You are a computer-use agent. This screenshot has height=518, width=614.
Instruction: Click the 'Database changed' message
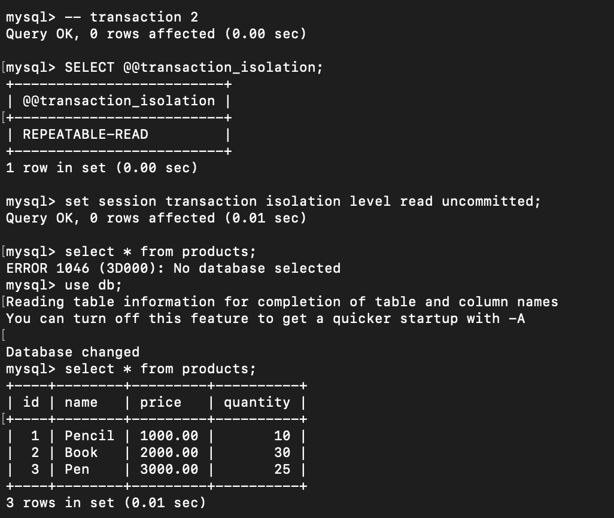(x=73, y=352)
